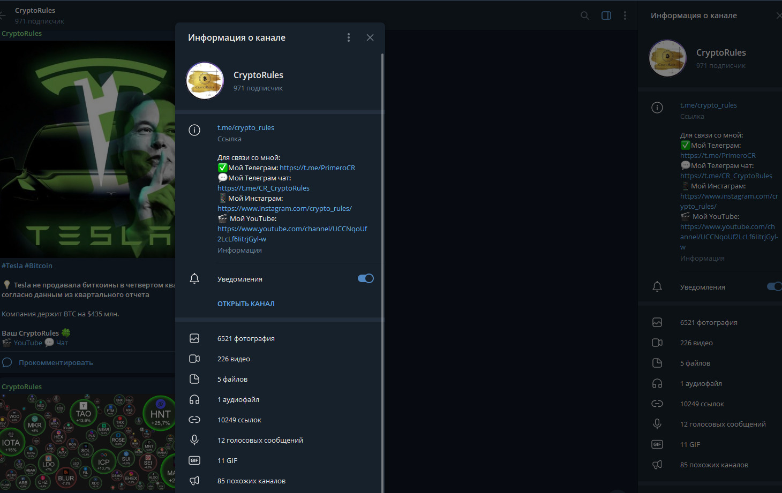Click the CryptoRules avatar in right sidebar
The width and height of the screenshot is (782, 493).
(x=667, y=58)
